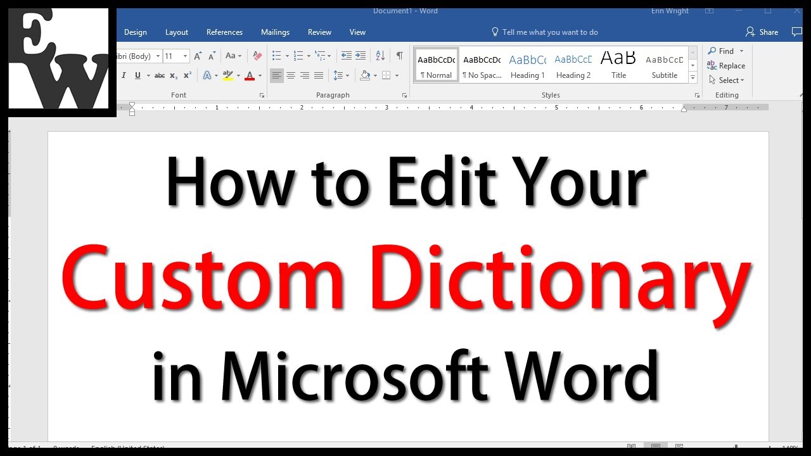Toggle superscript formatting
811x456 pixels.
click(188, 75)
